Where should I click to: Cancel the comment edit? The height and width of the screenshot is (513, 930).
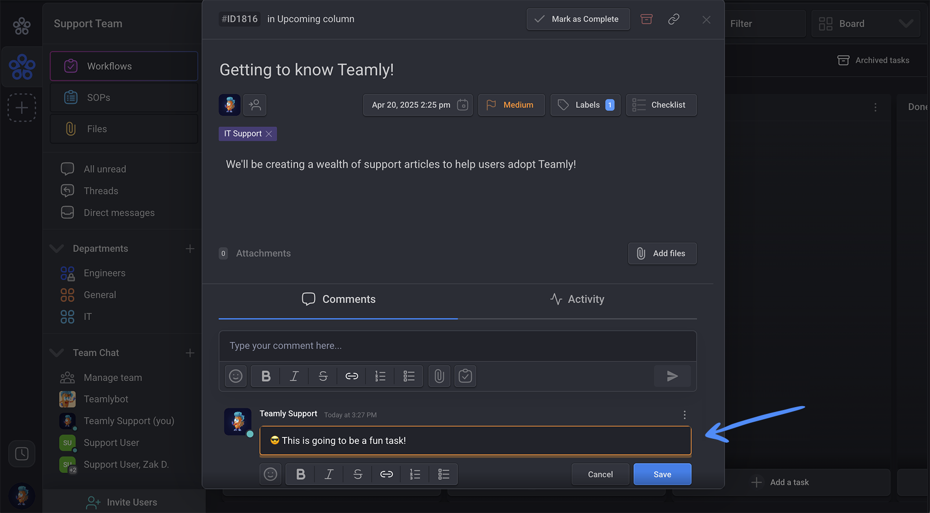click(600, 474)
